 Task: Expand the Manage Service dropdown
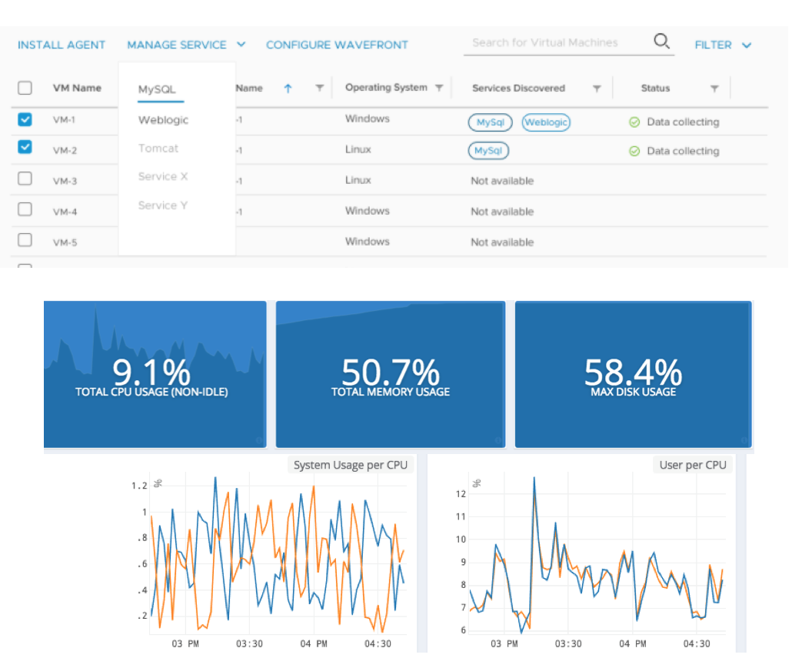[x=186, y=45]
